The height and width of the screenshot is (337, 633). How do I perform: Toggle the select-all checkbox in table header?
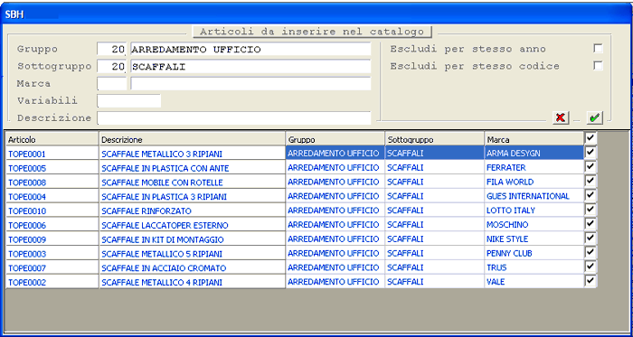[590, 138]
